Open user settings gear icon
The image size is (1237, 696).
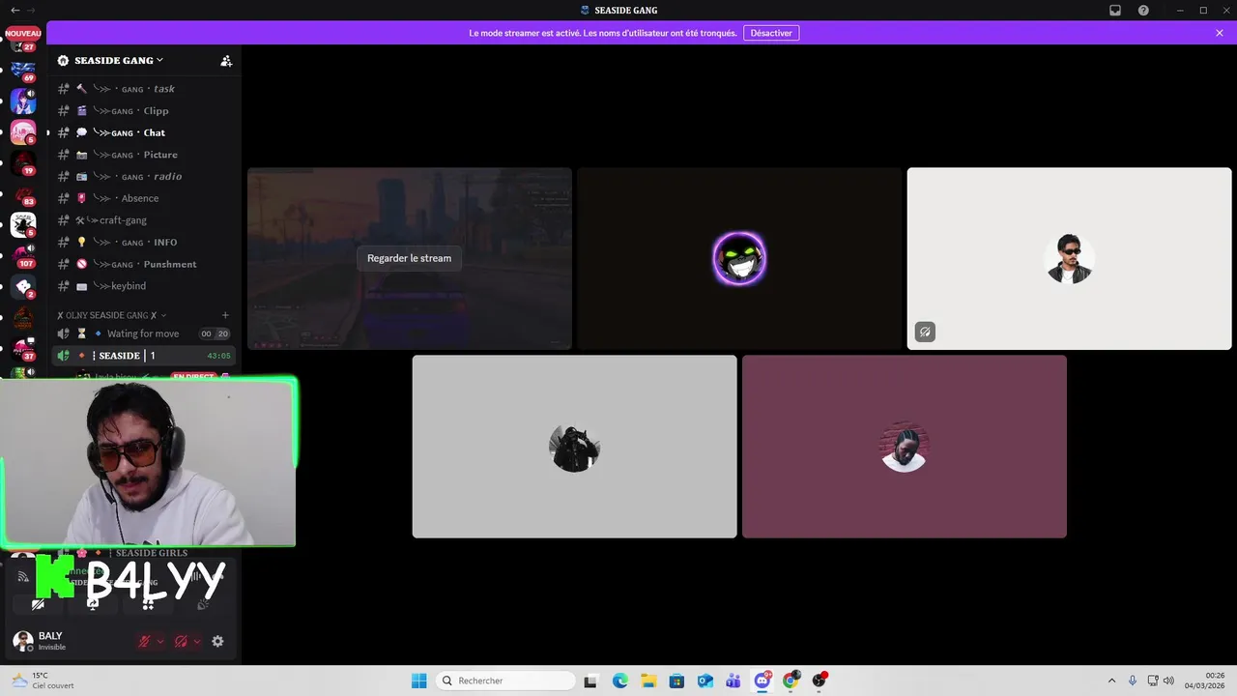click(217, 641)
